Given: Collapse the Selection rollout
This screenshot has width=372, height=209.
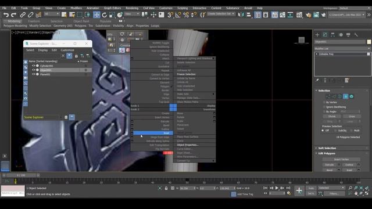Looking at the screenshot, I should pyautogui.click(x=324, y=91).
